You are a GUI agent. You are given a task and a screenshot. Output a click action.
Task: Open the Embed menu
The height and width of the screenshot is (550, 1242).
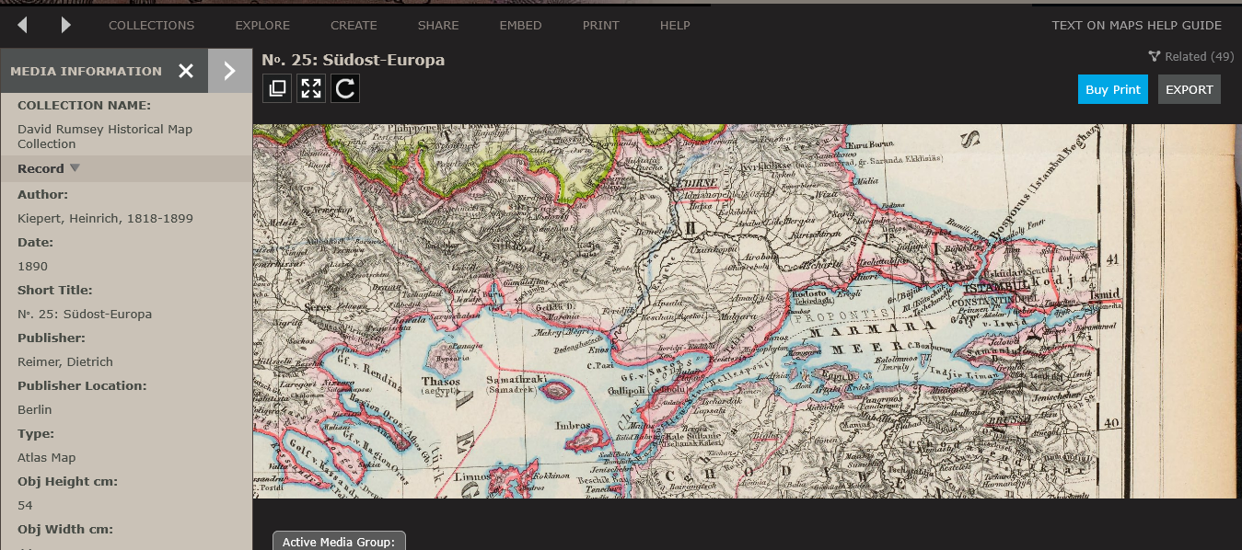pyautogui.click(x=521, y=25)
